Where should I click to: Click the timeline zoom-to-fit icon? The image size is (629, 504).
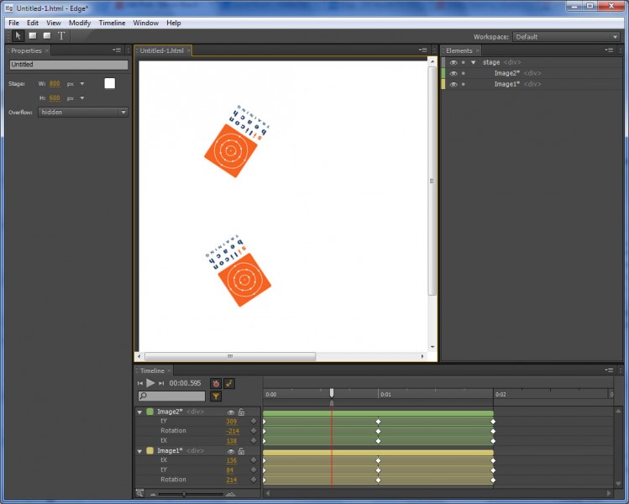tap(139, 493)
